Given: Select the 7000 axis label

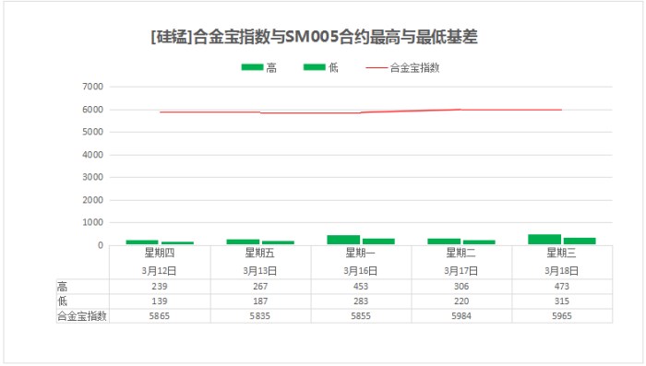Looking at the screenshot, I should (92, 87).
